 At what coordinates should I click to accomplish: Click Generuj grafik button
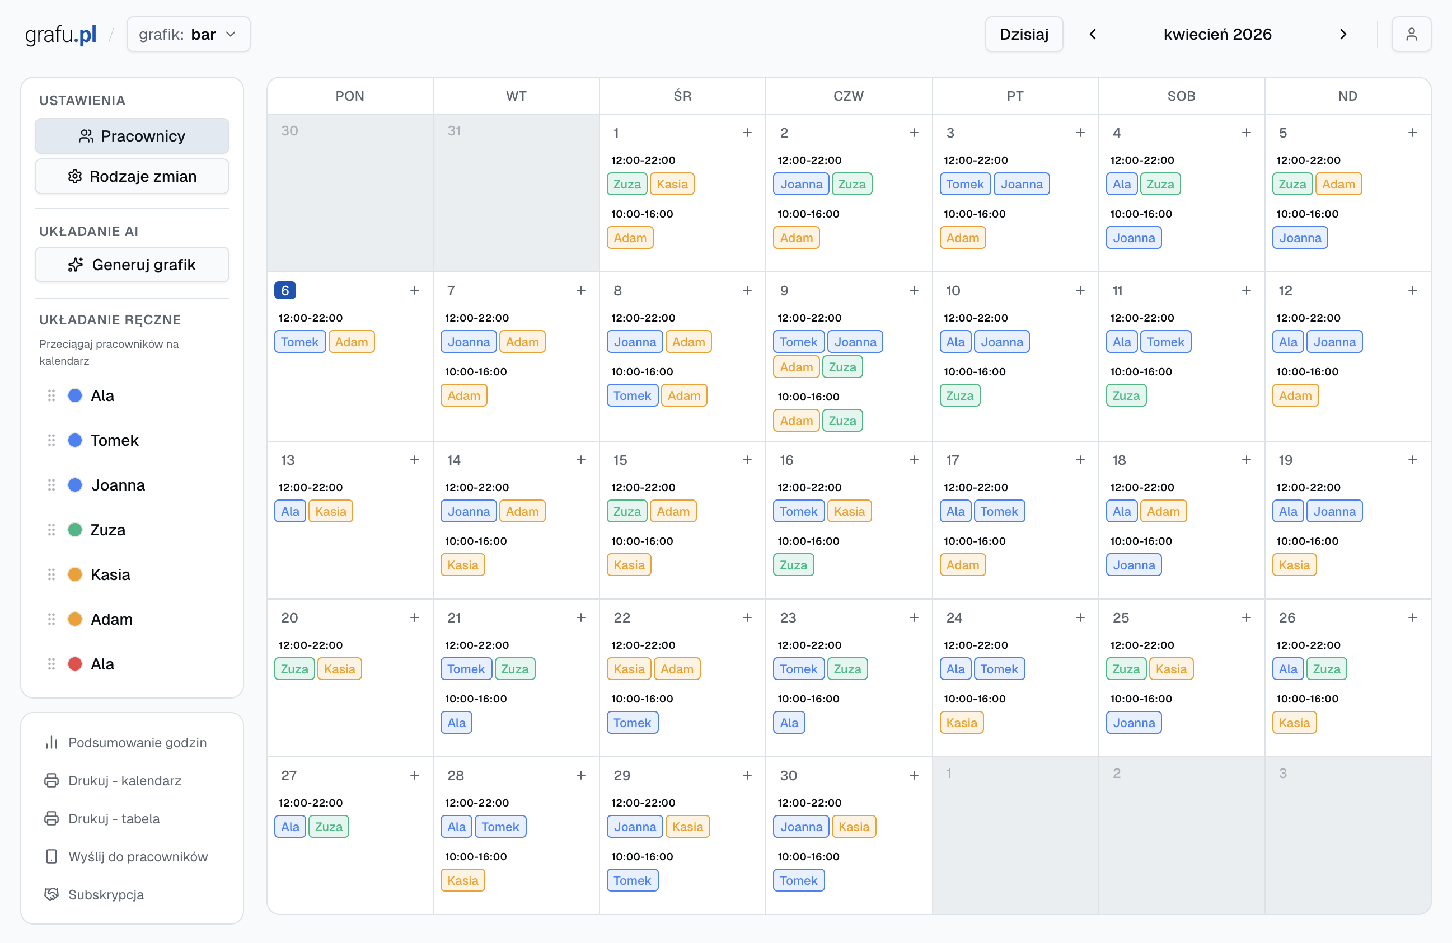point(132,265)
